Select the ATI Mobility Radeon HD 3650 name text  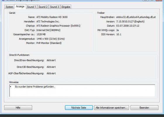52,17
